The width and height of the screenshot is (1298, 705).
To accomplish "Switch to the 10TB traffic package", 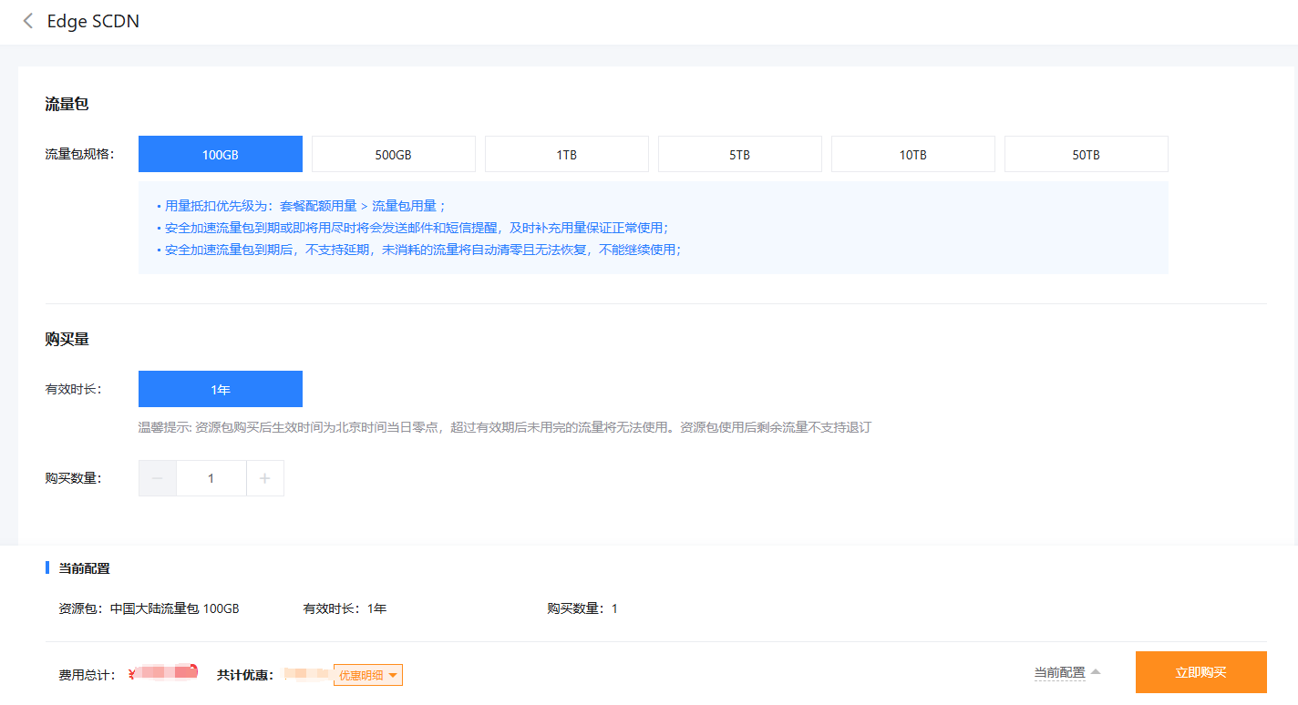I will (x=912, y=155).
